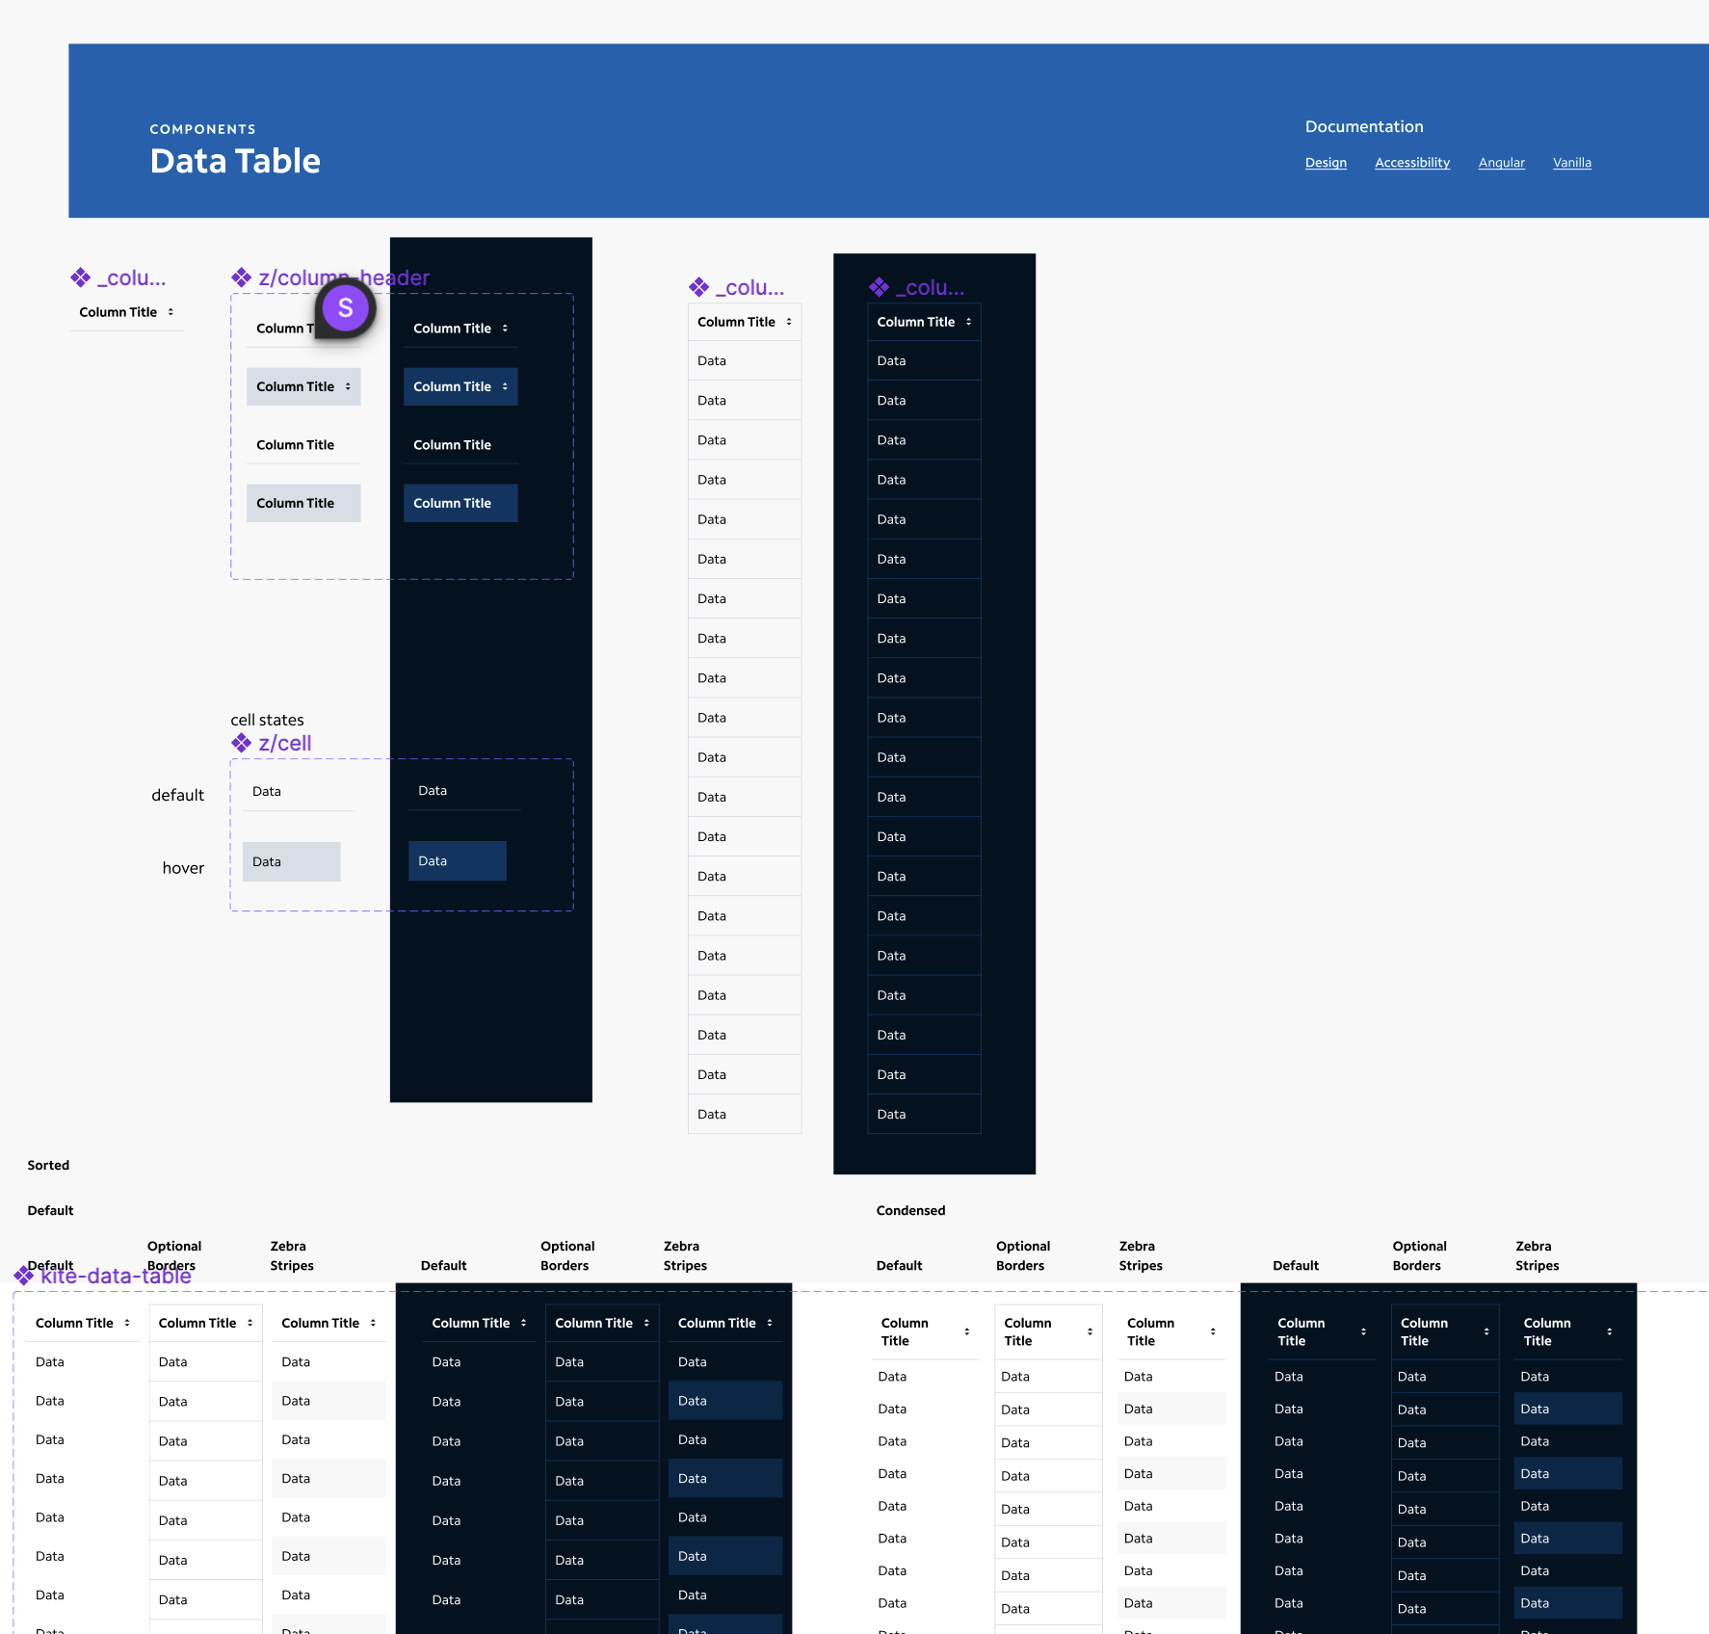This screenshot has width=1709, height=1634.
Task: Select the light default Data cell in z/cell
Action: [x=299, y=791]
